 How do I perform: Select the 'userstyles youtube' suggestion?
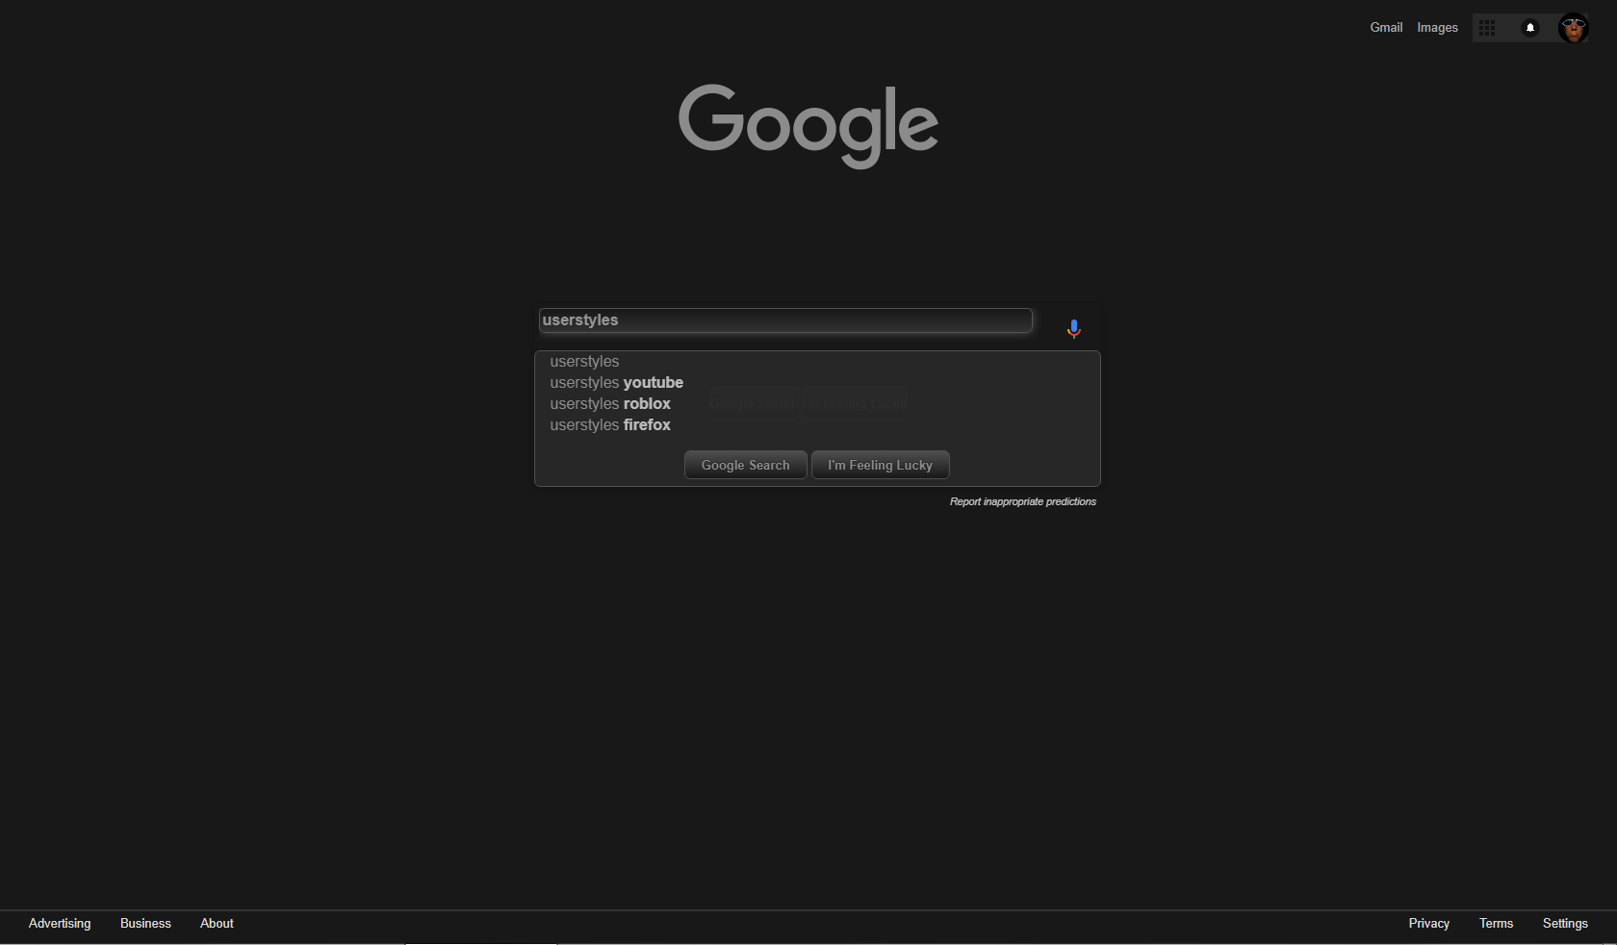817,383
